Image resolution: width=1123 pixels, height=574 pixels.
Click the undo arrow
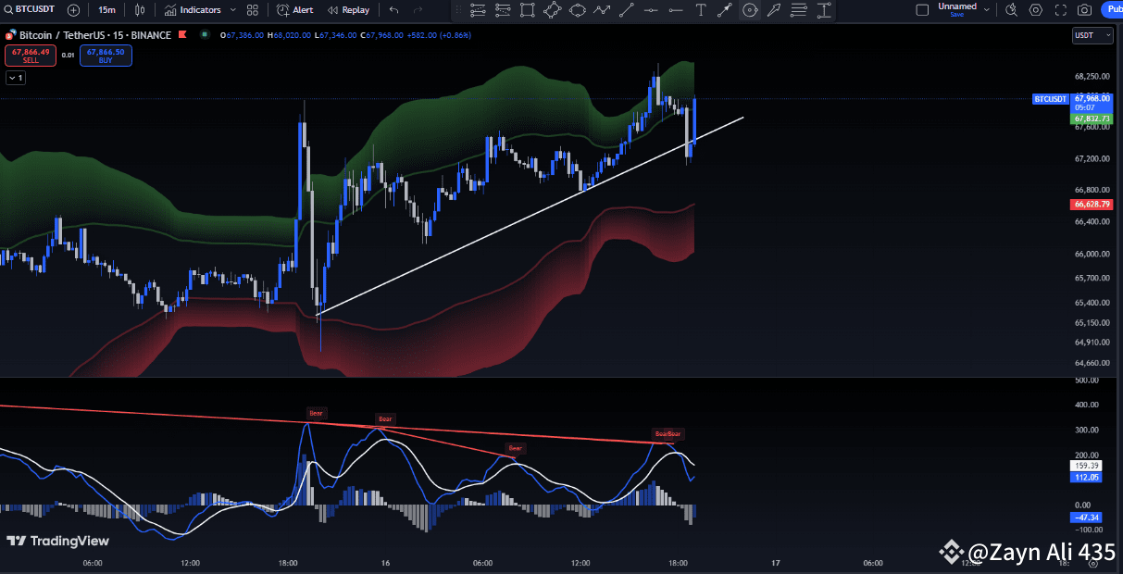click(x=393, y=10)
